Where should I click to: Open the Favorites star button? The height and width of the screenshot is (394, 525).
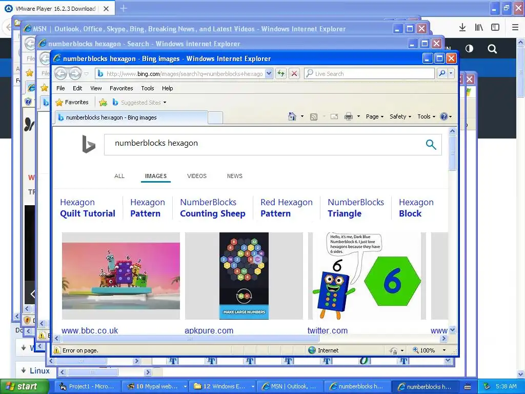[x=72, y=102]
